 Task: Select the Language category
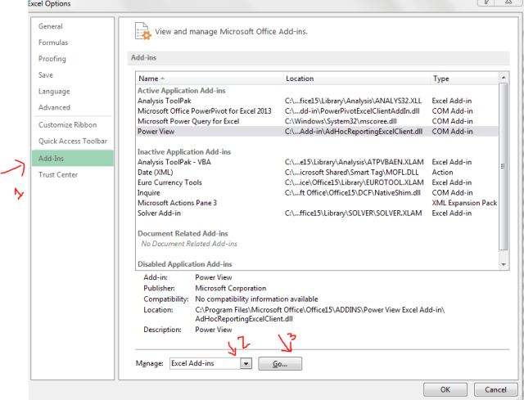[54, 91]
